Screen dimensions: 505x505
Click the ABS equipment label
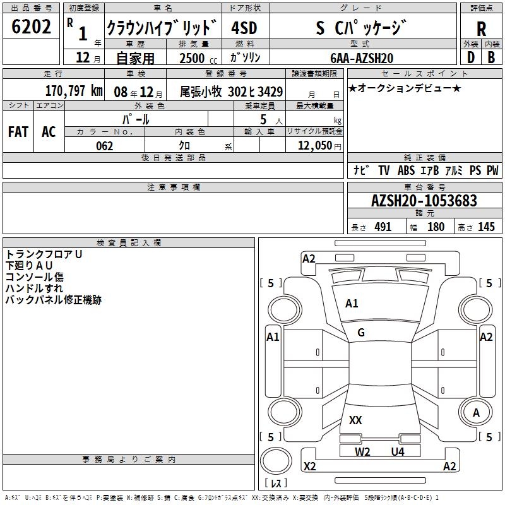click(x=406, y=170)
